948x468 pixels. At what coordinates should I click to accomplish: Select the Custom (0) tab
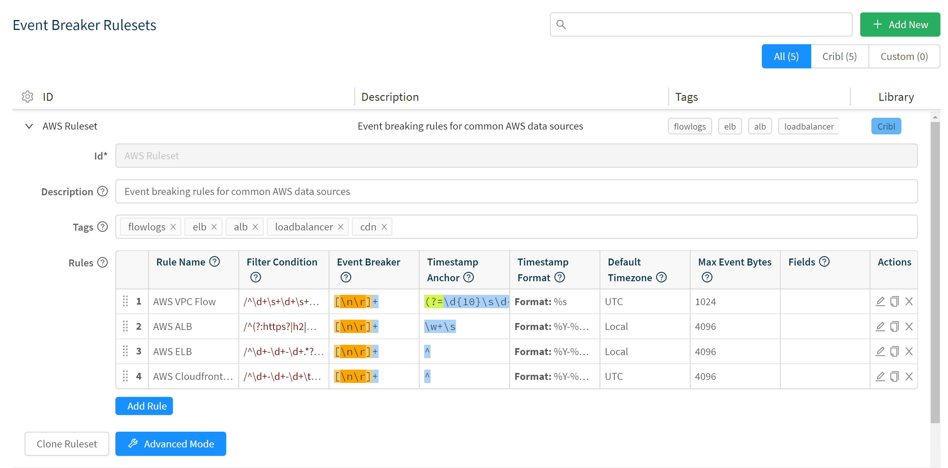904,56
